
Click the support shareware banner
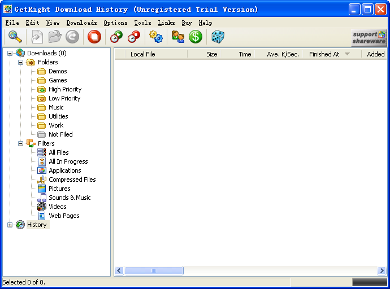pyautogui.click(x=369, y=38)
